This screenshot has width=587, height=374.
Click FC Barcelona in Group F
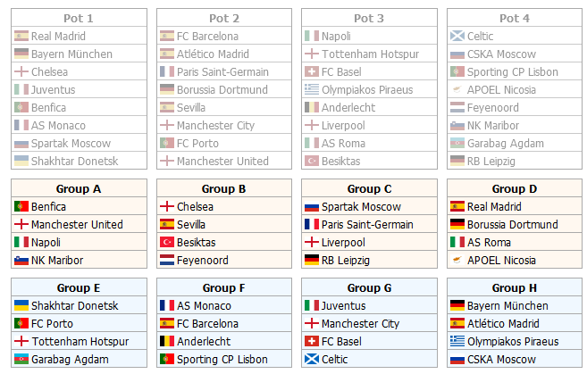point(207,323)
